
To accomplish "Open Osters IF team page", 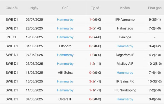I will click(65, 99).
